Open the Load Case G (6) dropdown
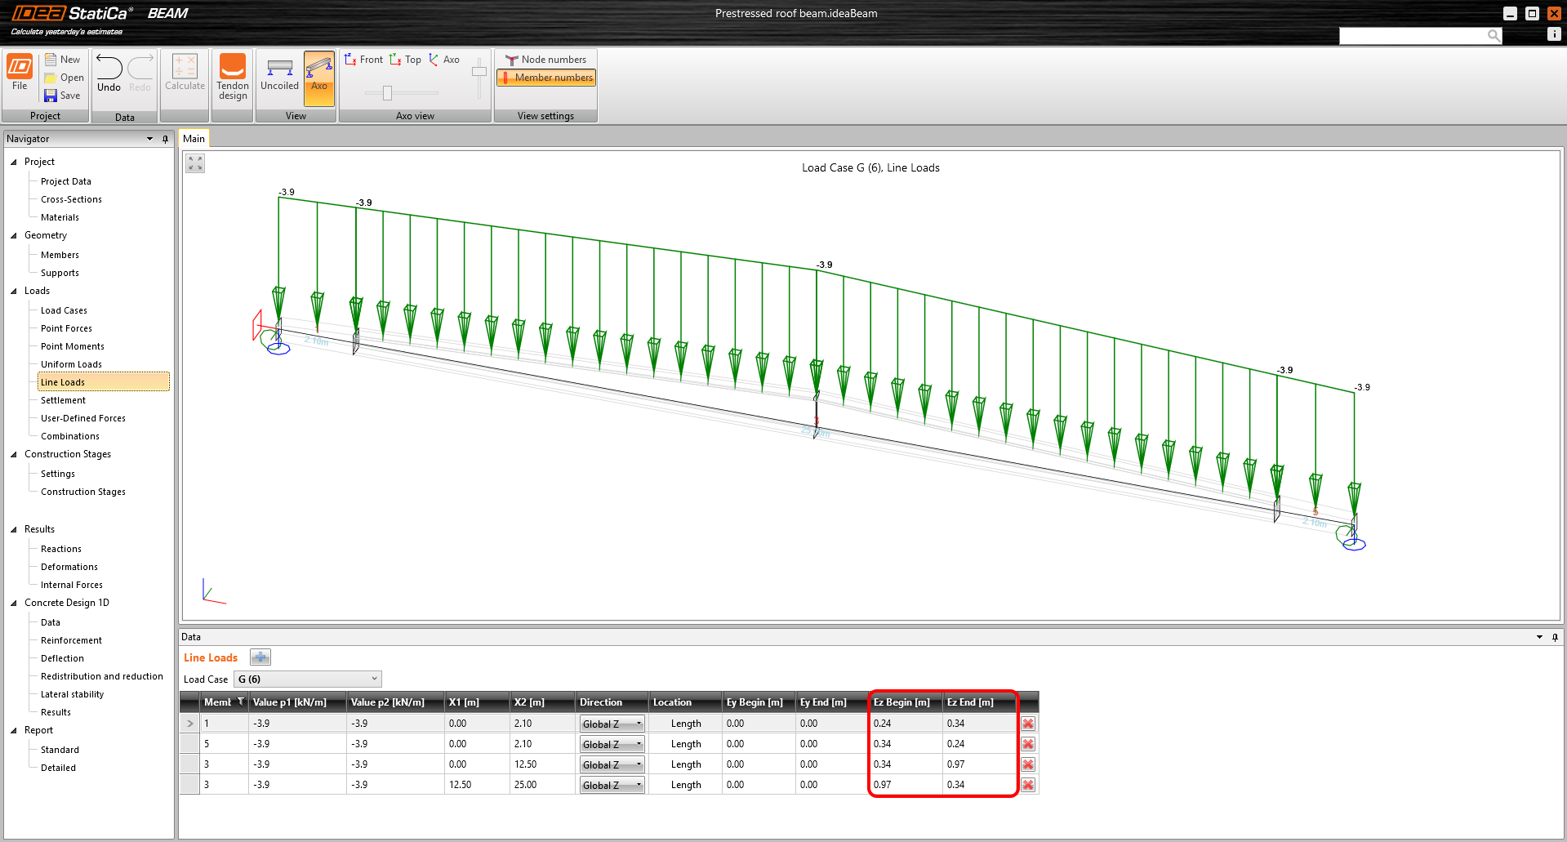This screenshot has height=842, width=1567. pos(308,679)
